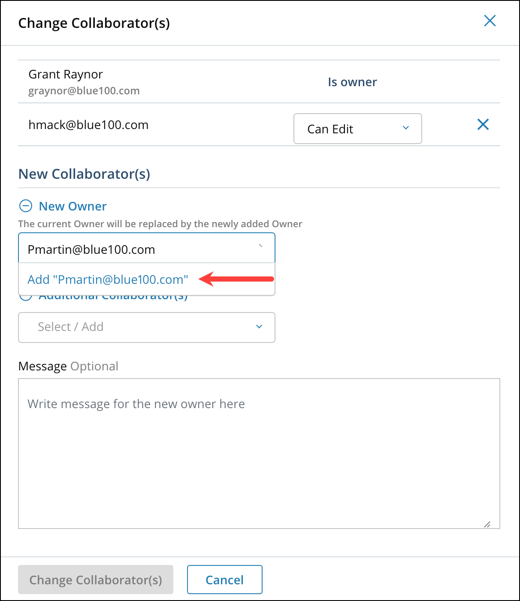Click the resize handle of the message box

[487, 525]
